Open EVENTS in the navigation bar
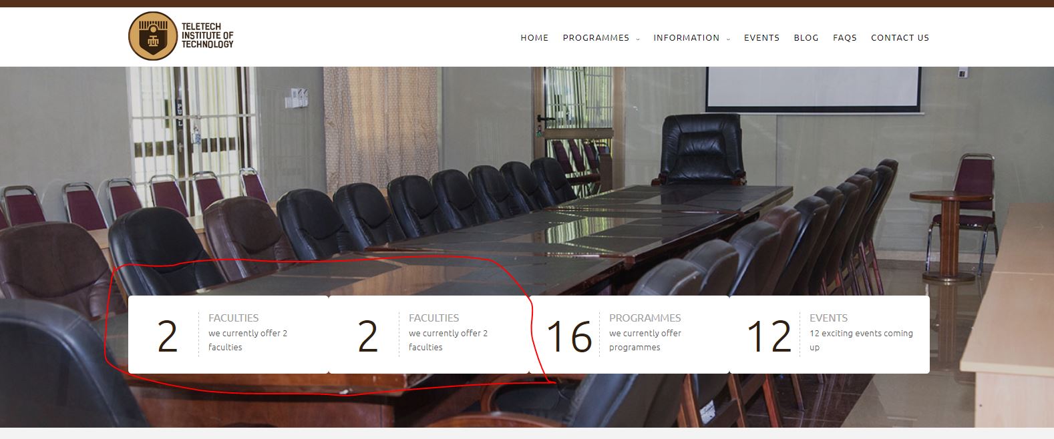Viewport: 1054px width, 439px height. 761,38
